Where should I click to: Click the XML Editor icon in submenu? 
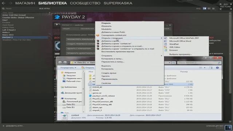click(166, 47)
